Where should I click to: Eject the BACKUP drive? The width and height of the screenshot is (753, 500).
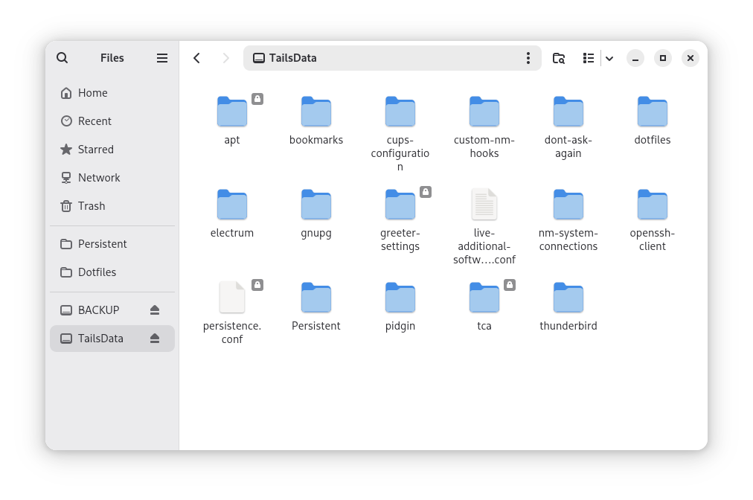pyautogui.click(x=155, y=310)
